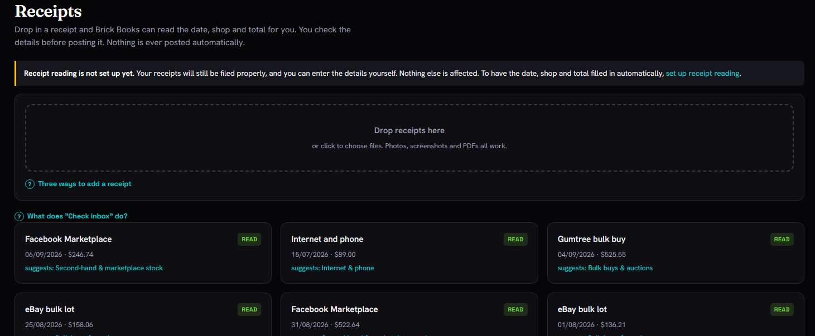The height and width of the screenshot is (336, 815).
Task: Click the Drop receipts here upload area
Action: 409,138
